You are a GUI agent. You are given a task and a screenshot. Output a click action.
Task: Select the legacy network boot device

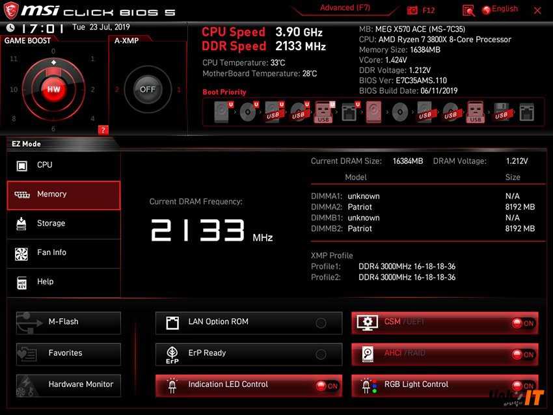coord(526,112)
